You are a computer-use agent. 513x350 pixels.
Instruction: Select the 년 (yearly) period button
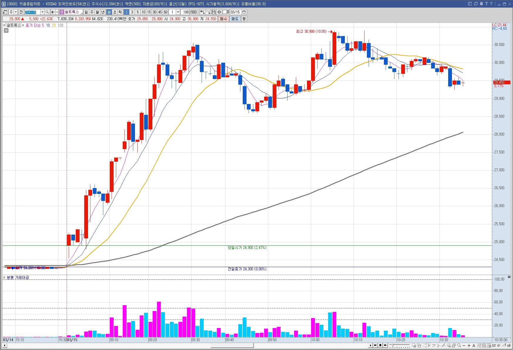(103, 12)
